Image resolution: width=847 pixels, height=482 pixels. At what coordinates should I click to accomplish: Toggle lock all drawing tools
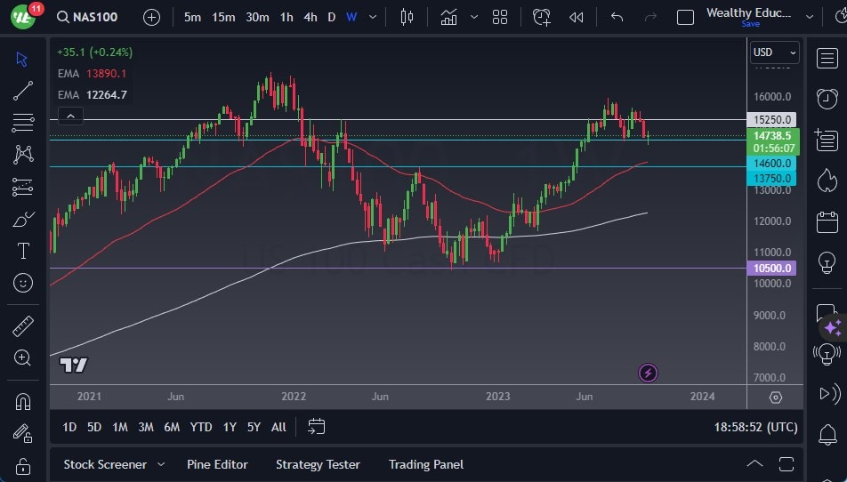click(23, 466)
